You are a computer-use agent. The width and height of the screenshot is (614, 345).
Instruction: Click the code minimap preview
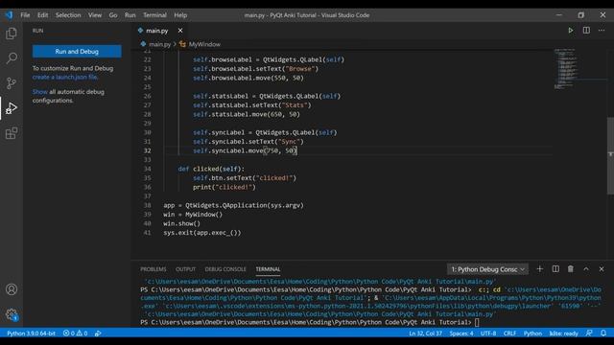click(566, 69)
